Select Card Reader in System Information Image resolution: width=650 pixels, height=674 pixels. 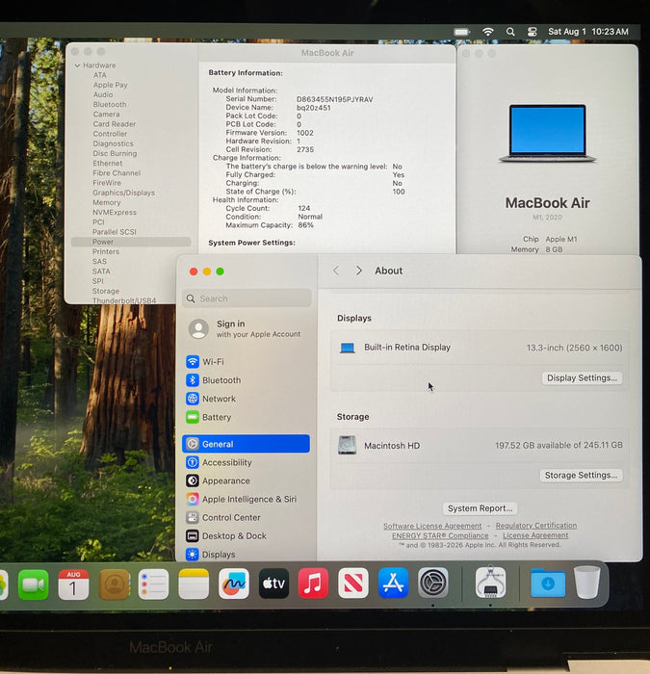coord(115,124)
